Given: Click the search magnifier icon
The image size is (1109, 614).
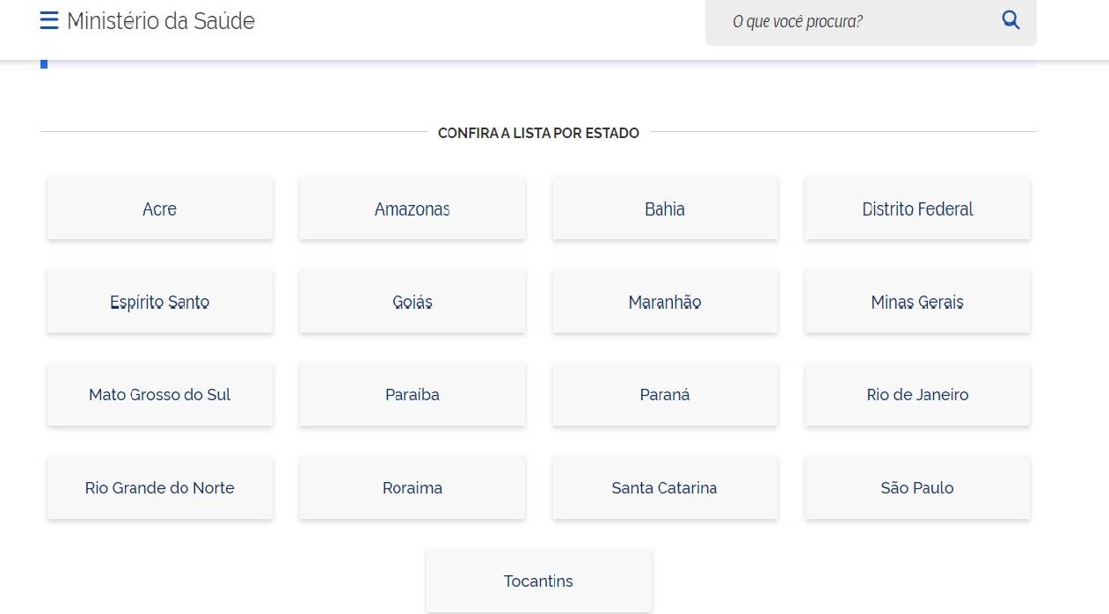Looking at the screenshot, I should pyautogui.click(x=1011, y=20).
